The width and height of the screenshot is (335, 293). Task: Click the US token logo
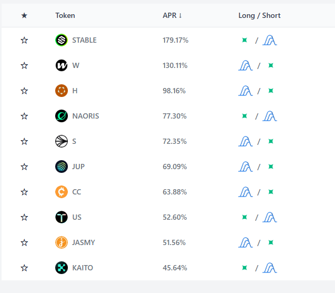tap(62, 217)
